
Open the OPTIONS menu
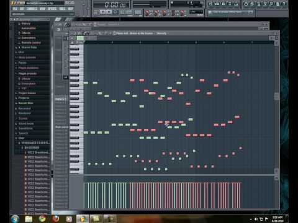52,9
